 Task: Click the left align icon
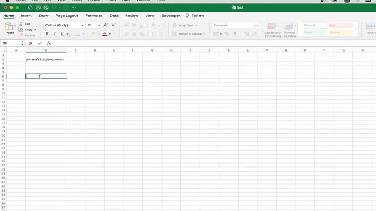pyautogui.click(x=126, y=34)
